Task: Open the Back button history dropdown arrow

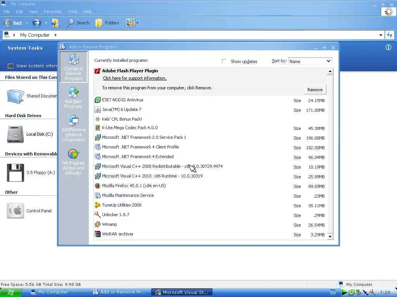Action: (27, 23)
